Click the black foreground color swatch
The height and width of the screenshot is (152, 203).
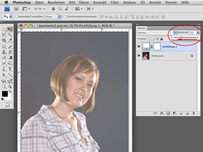pyautogui.click(x=5, y=94)
